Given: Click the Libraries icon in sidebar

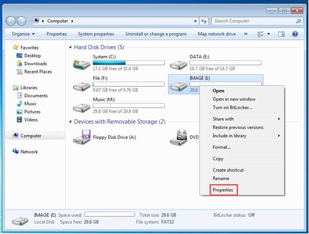Looking at the screenshot, I should (16, 87).
